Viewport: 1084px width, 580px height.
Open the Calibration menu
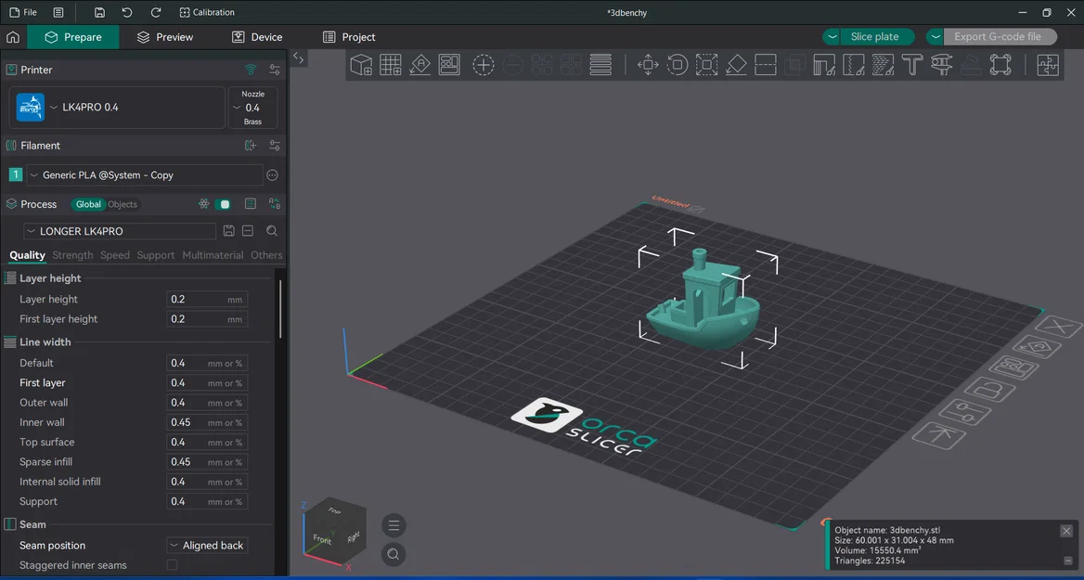208,12
